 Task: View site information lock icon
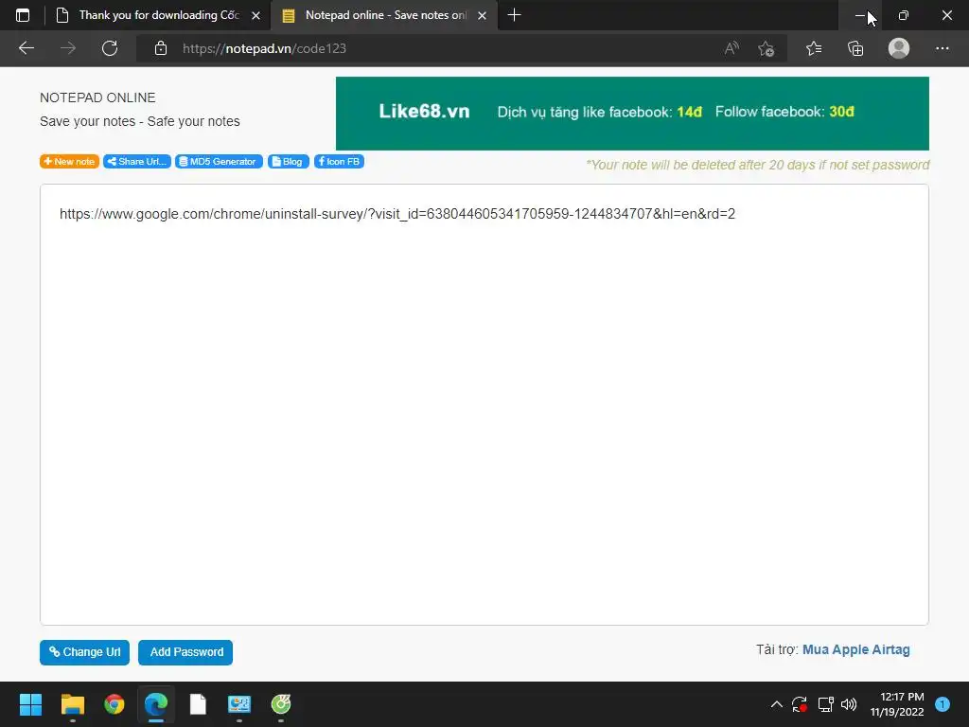point(161,48)
